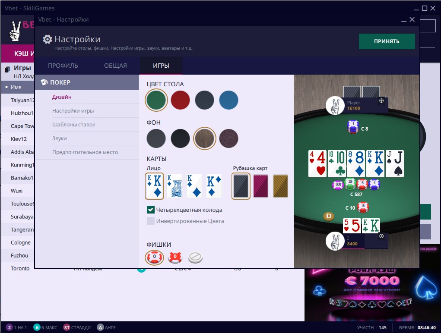Open Шаблоны ставок section
The image size is (441, 333).
74,124
